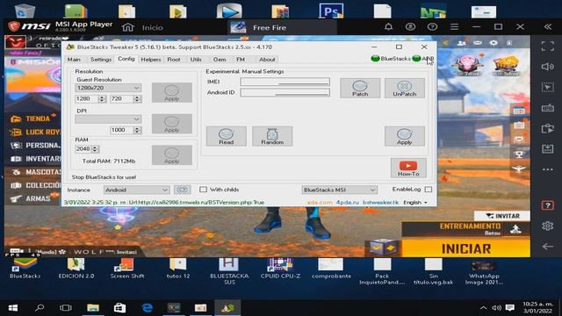Click Apply in Experimental Manual Settings
The image size is (562, 316).
tap(405, 136)
